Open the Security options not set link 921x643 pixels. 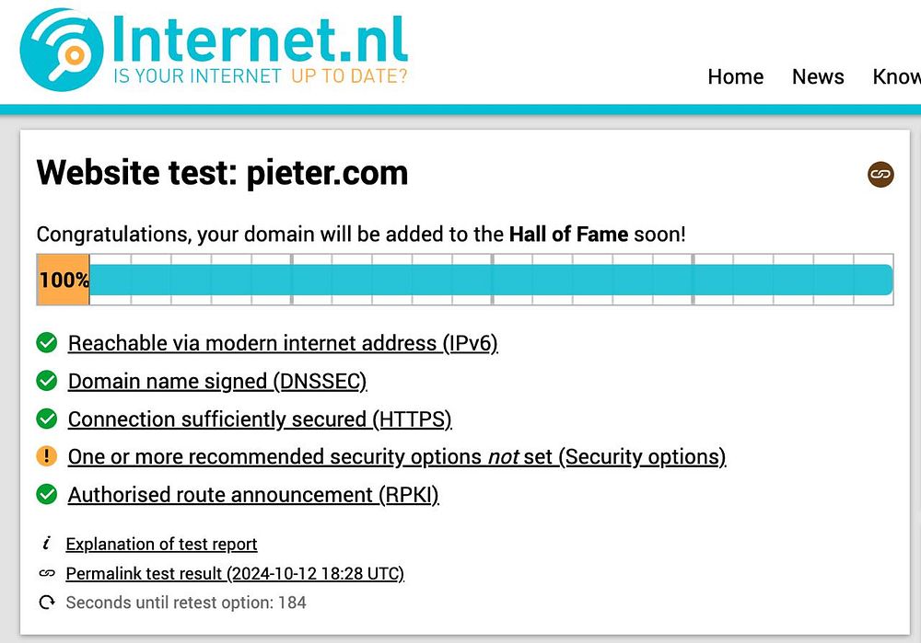pos(396,457)
